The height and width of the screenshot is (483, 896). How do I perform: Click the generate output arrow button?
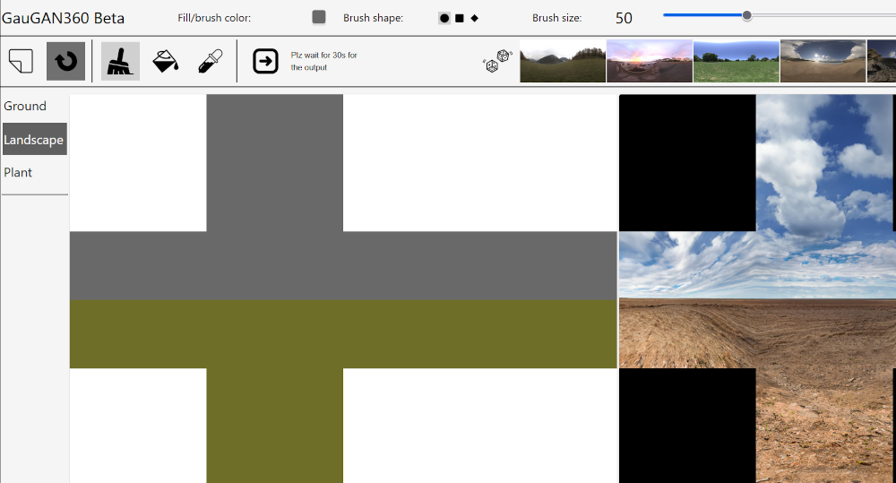pyautogui.click(x=265, y=61)
